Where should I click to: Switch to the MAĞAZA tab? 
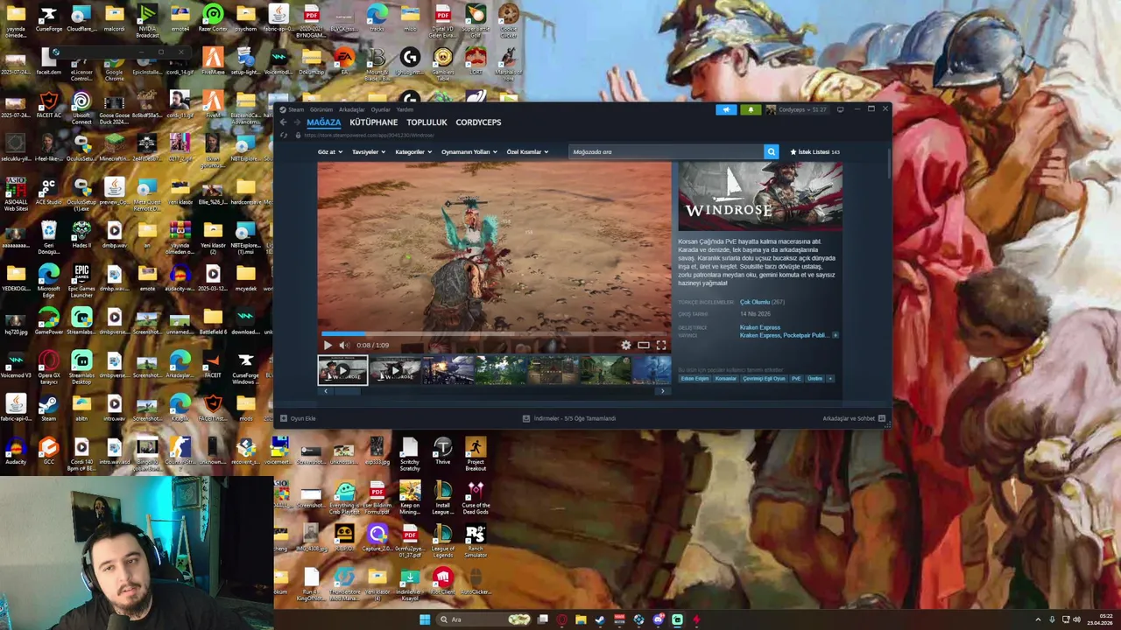coord(323,122)
